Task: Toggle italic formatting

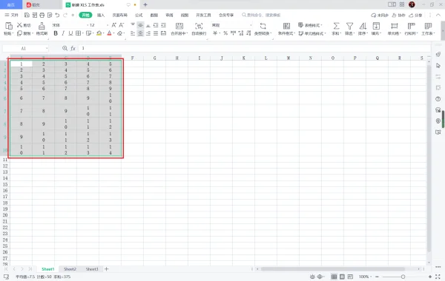Action: pos(63,33)
